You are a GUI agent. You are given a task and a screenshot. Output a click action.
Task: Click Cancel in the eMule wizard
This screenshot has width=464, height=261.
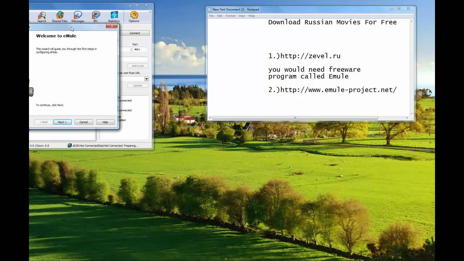pos(84,122)
